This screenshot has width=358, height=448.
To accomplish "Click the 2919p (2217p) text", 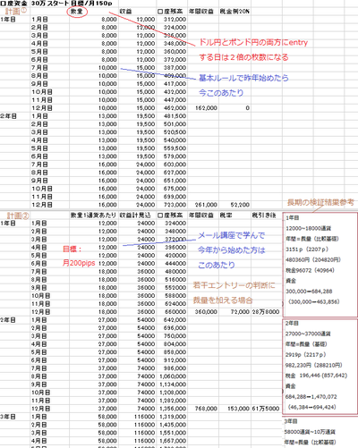I will 306,355.
